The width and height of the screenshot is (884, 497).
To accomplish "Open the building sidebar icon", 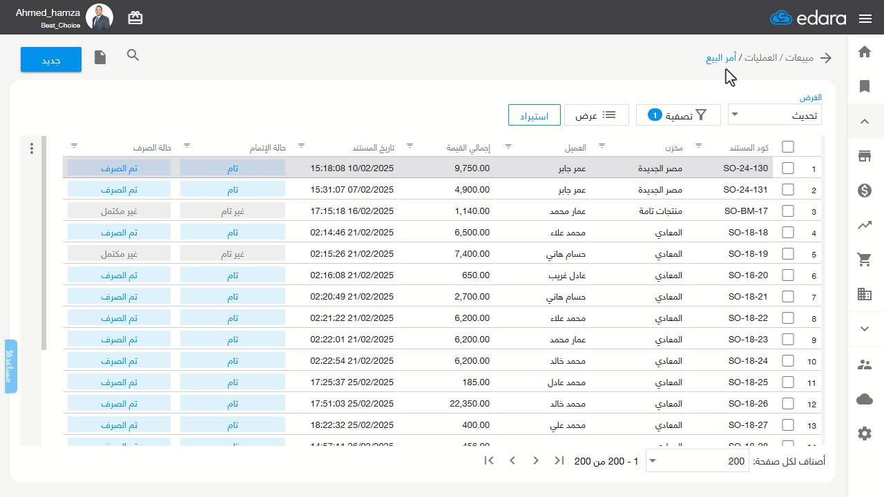I will [864, 294].
